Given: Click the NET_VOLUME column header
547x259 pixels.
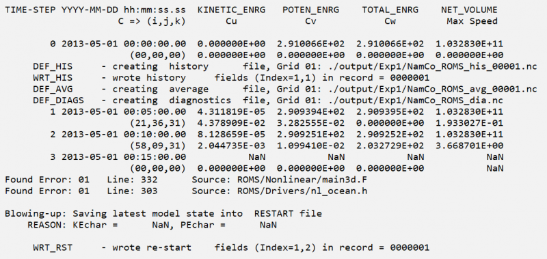Looking at the screenshot, I should point(469,10).
